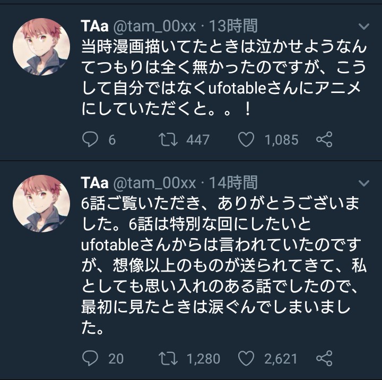Screen dimensions: 382x380
Task: Reply to the tweet with 20 replies
Action: (90, 359)
